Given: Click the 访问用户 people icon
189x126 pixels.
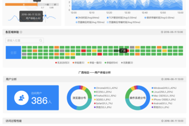Looking at the screenshot, I should pos(21,98).
